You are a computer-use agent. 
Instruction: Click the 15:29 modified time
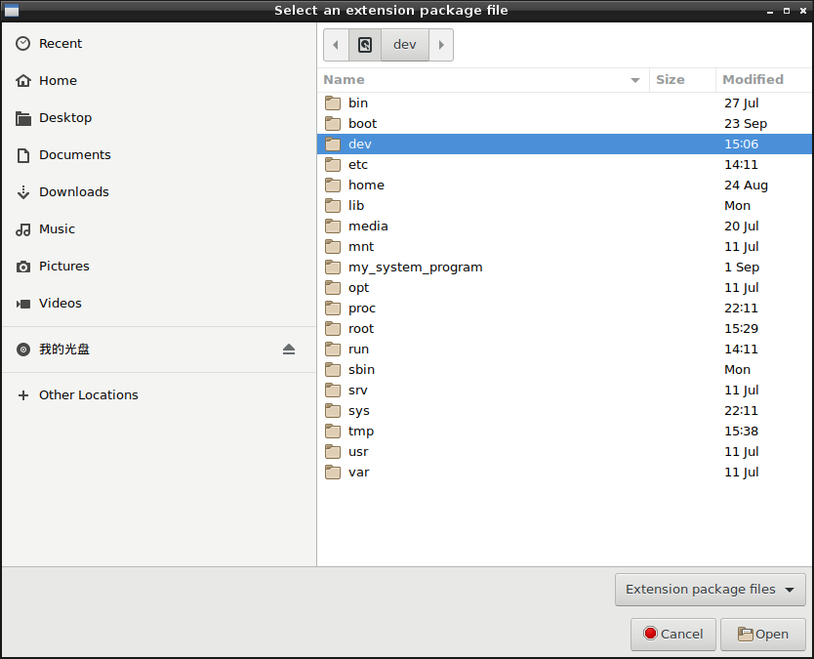pyautogui.click(x=742, y=329)
